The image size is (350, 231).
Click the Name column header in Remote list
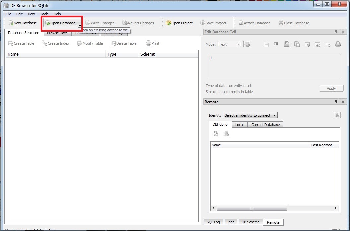tap(260, 145)
